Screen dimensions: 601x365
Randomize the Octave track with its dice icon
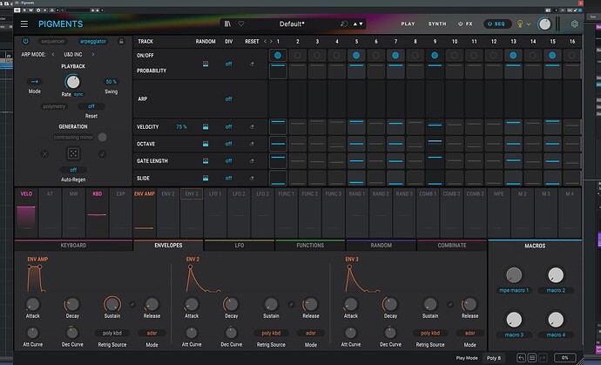tap(206, 144)
